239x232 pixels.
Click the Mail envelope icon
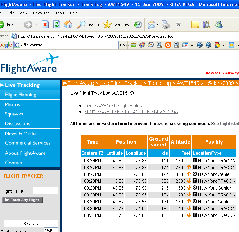tap(152, 24)
